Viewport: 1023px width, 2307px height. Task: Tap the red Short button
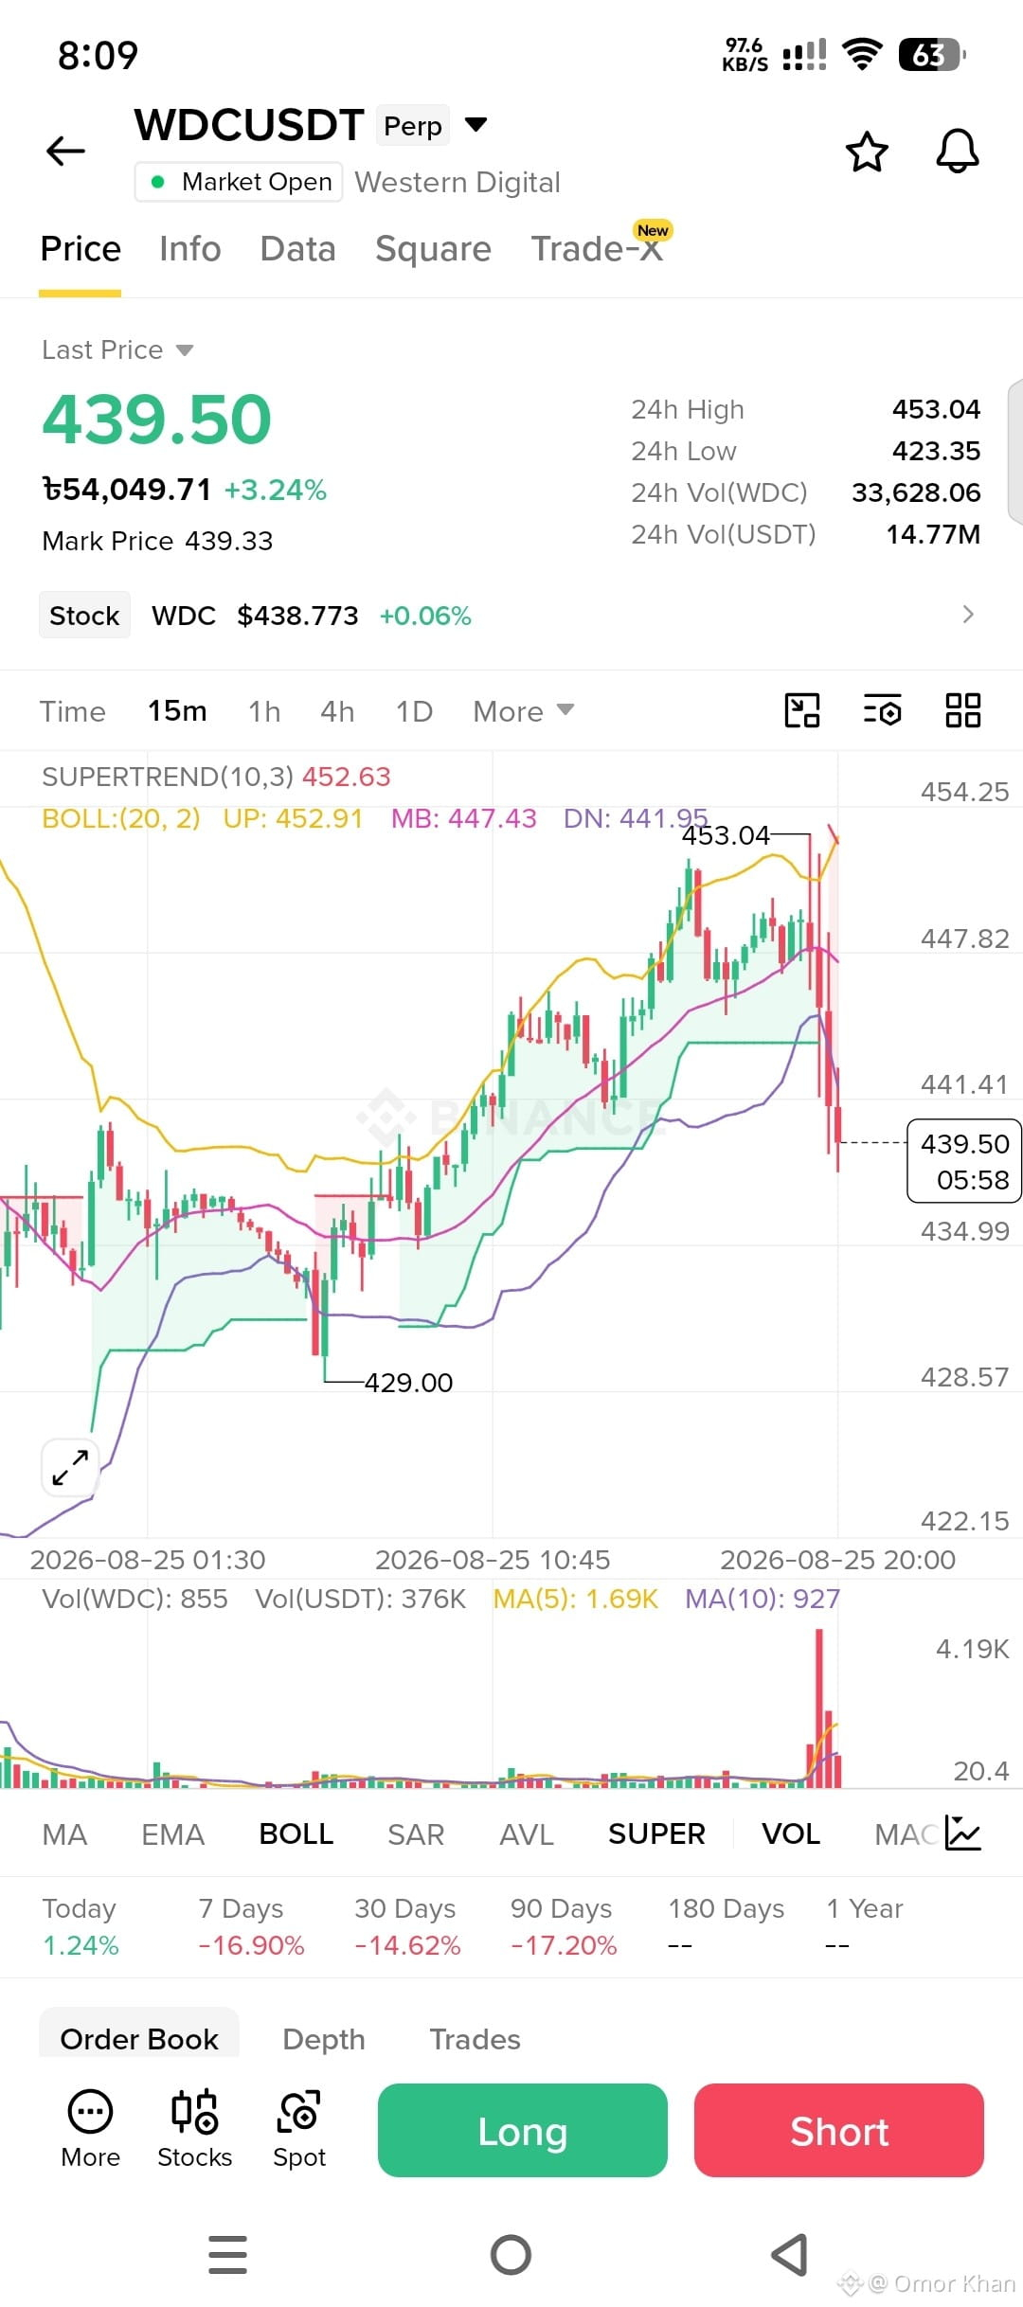tap(839, 2131)
